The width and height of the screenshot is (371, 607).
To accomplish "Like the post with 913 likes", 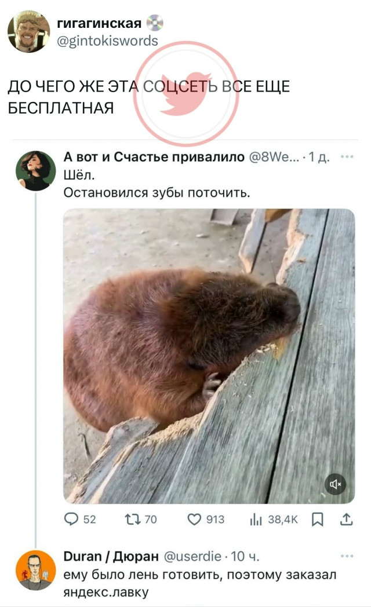I will click(194, 519).
